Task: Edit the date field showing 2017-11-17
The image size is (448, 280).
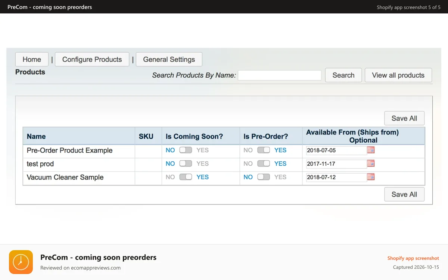Action: (336, 164)
